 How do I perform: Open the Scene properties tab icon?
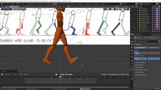[x=132, y=50]
